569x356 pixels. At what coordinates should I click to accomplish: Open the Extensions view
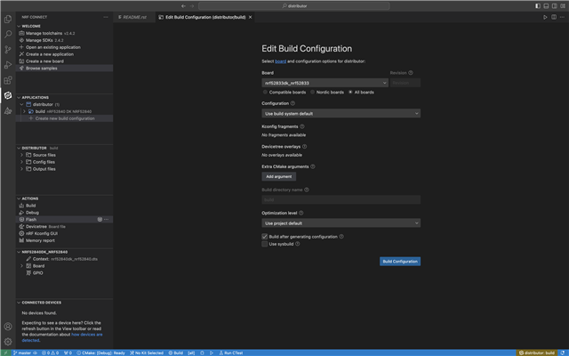click(8, 80)
